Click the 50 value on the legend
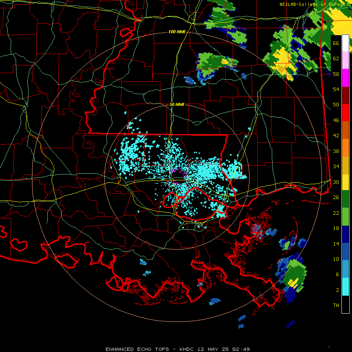Image resolution: width=352 pixels, height=352 pixels. pos(336,104)
